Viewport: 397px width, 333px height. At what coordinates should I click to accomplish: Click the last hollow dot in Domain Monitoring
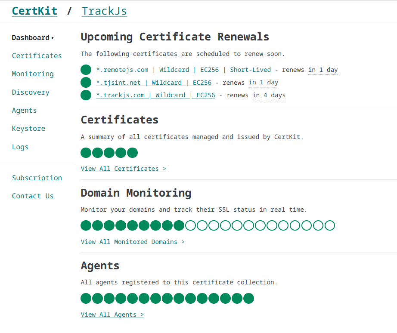[x=330, y=225]
